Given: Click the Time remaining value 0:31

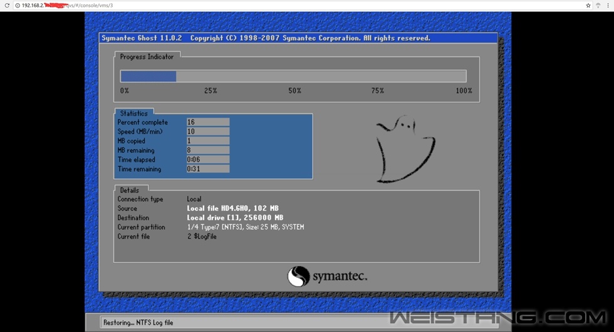Looking at the screenshot, I should (208, 169).
